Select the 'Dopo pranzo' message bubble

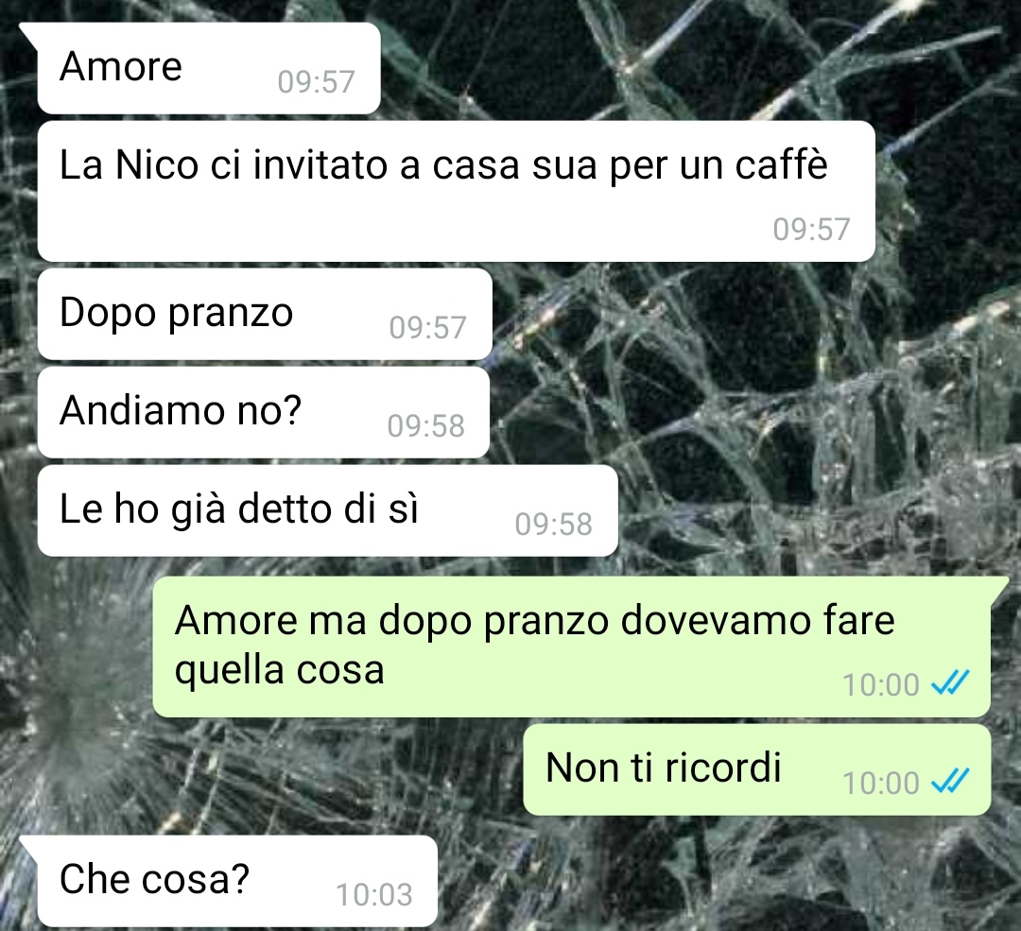265,315
